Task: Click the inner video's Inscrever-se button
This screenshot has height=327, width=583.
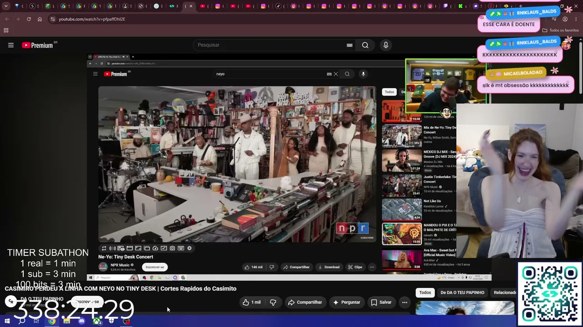Action: 155,267
